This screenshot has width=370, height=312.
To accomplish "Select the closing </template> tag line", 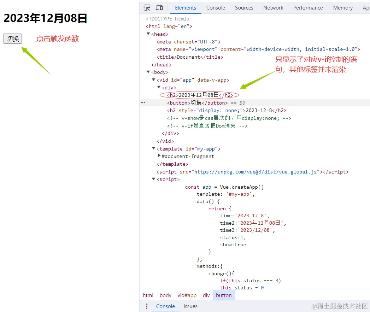I will tap(172, 164).
